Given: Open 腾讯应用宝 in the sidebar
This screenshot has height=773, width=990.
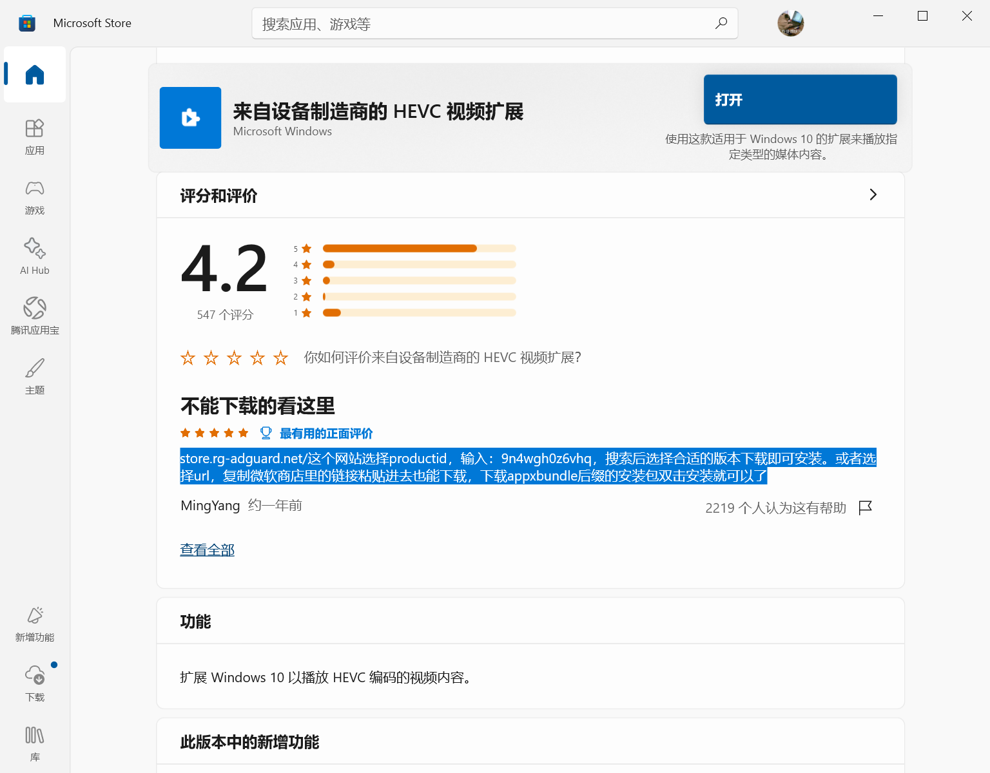Looking at the screenshot, I should pos(35,316).
